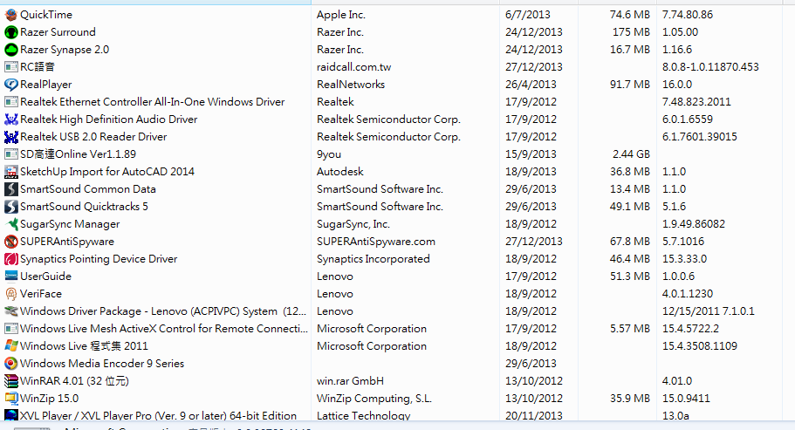Click size value 5.57 MB
Screen dimensions: 795x430
coord(630,329)
